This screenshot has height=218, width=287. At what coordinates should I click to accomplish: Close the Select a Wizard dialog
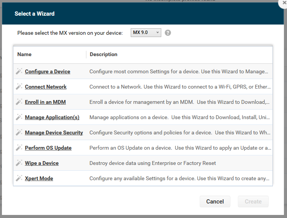coord(284,3)
